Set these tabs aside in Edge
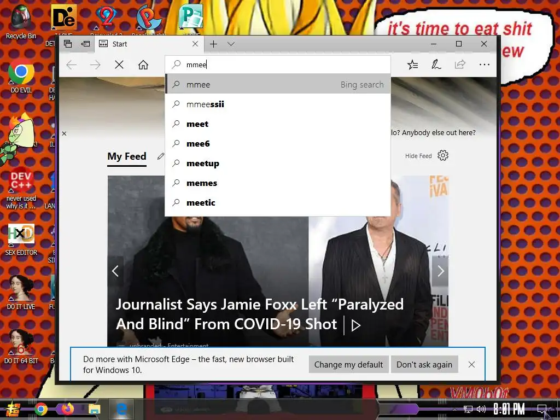 (x=86, y=44)
